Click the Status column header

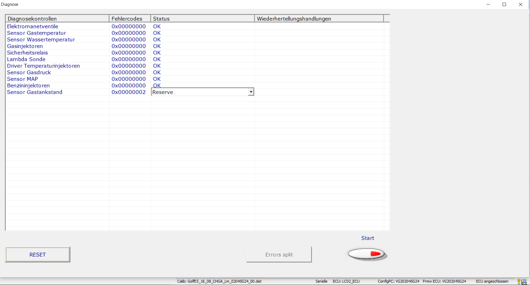coord(202,19)
